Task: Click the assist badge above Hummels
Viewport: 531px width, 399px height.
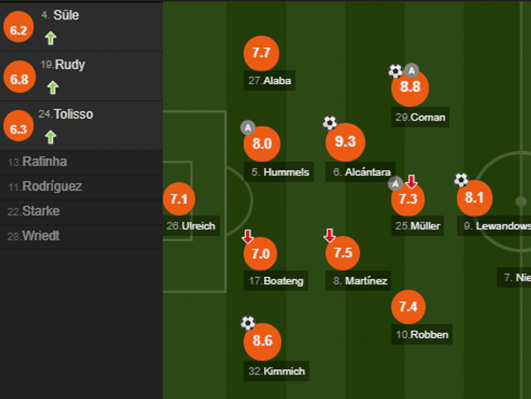Action: click(x=248, y=128)
